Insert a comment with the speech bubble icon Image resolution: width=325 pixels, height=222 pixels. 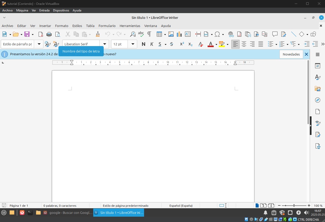point(275,34)
